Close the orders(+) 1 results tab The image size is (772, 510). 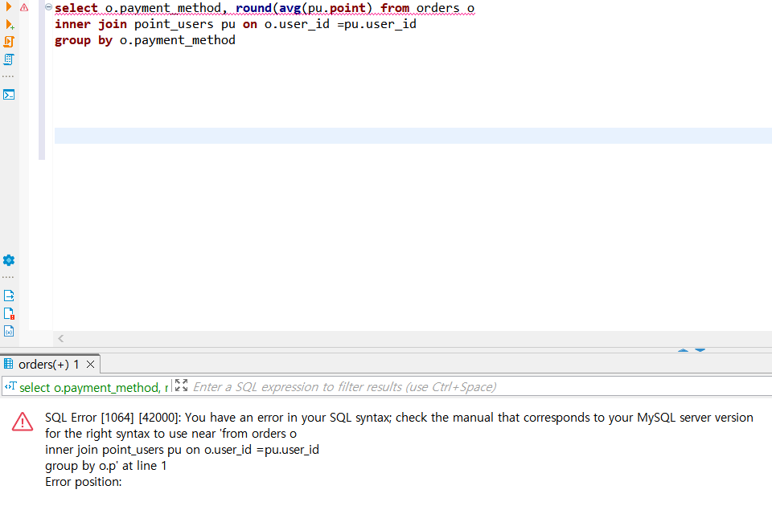tap(91, 365)
